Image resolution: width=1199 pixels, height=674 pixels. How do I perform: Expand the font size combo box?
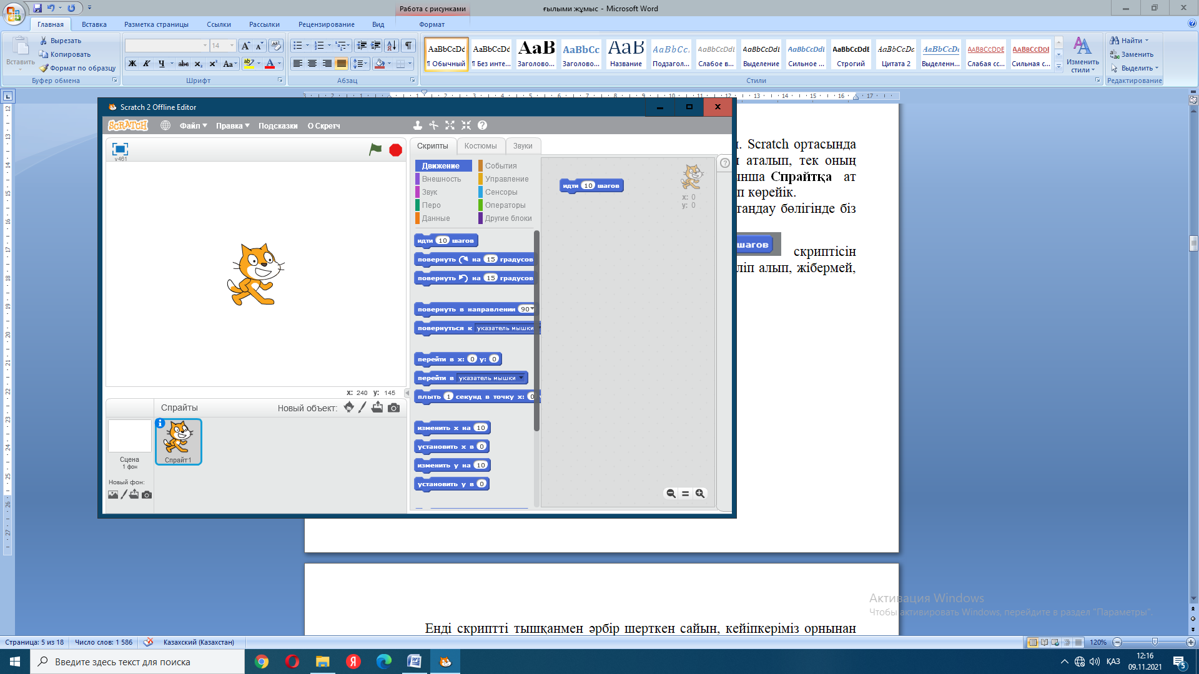(x=232, y=46)
